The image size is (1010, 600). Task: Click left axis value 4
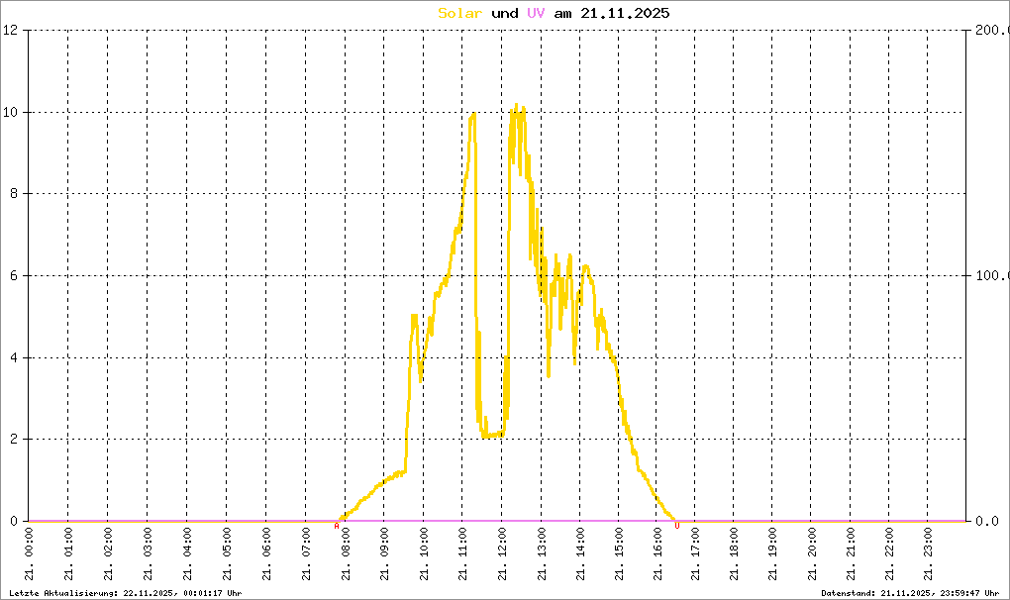pyautogui.click(x=14, y=357)
